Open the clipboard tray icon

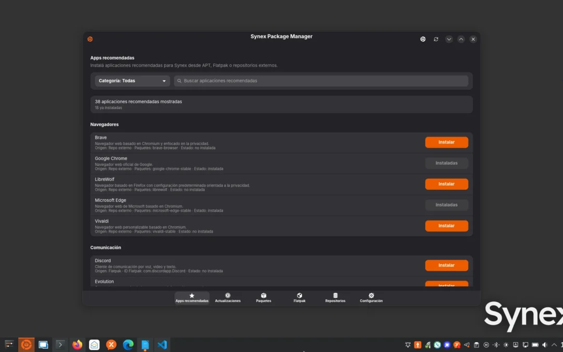[476, 345]
